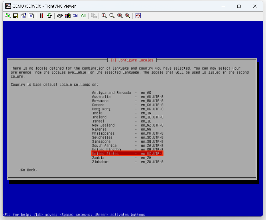Reset zoom to 100%
Image resolution: width=266 pixels, height=220 pixels.
tap(120, 16)
